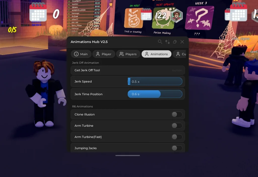Click the slider showing 0.5 x
The image size is (258, 177).
[155, 81]
